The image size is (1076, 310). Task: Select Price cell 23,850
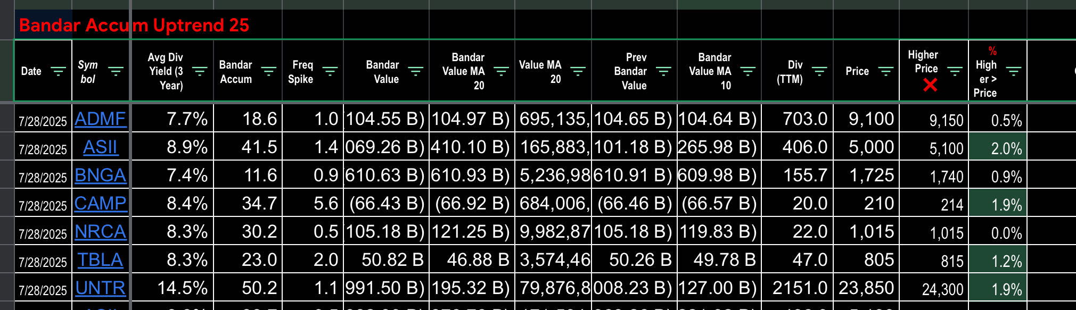coord(866,288)
